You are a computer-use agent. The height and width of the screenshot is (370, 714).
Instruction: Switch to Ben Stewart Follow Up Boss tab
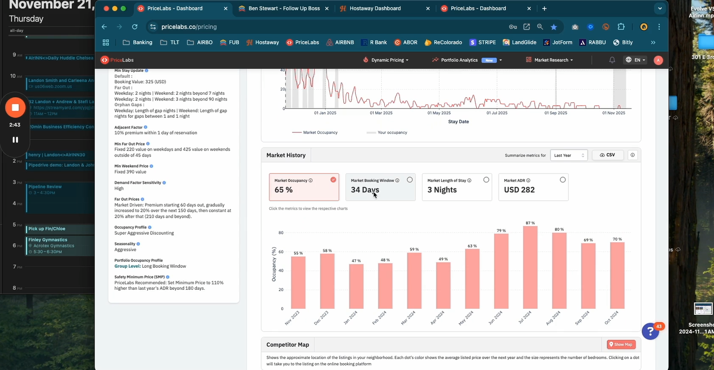[x=284, y=8]
